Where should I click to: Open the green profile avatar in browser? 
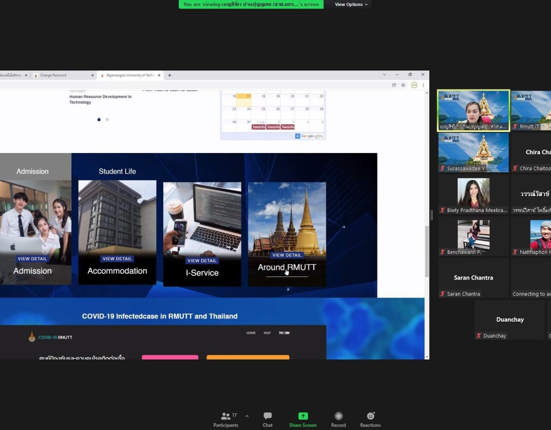pos(414,85)
